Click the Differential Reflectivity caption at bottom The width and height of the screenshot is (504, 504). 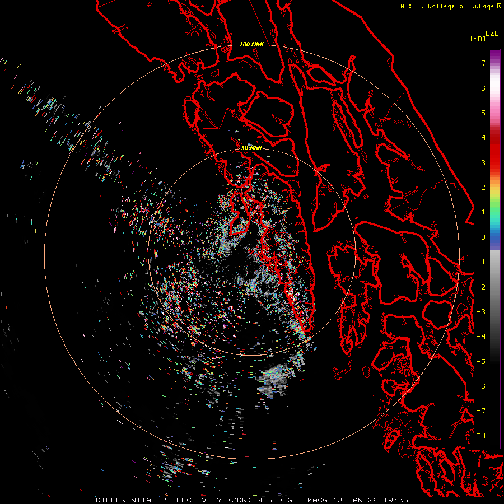tap(253, 500)
